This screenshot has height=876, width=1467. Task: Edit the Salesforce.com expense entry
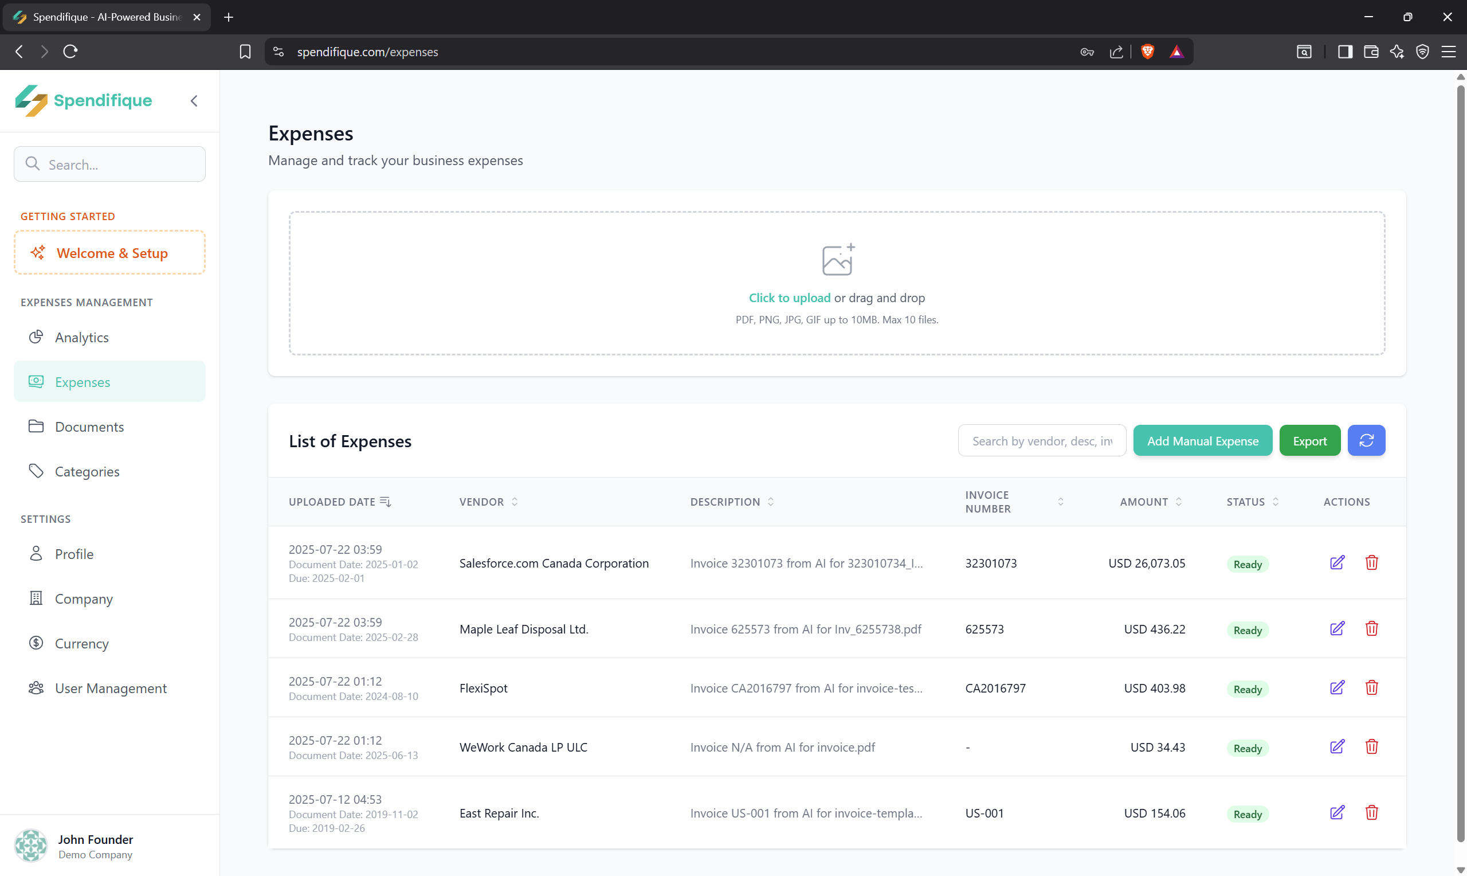(1337, 562)
